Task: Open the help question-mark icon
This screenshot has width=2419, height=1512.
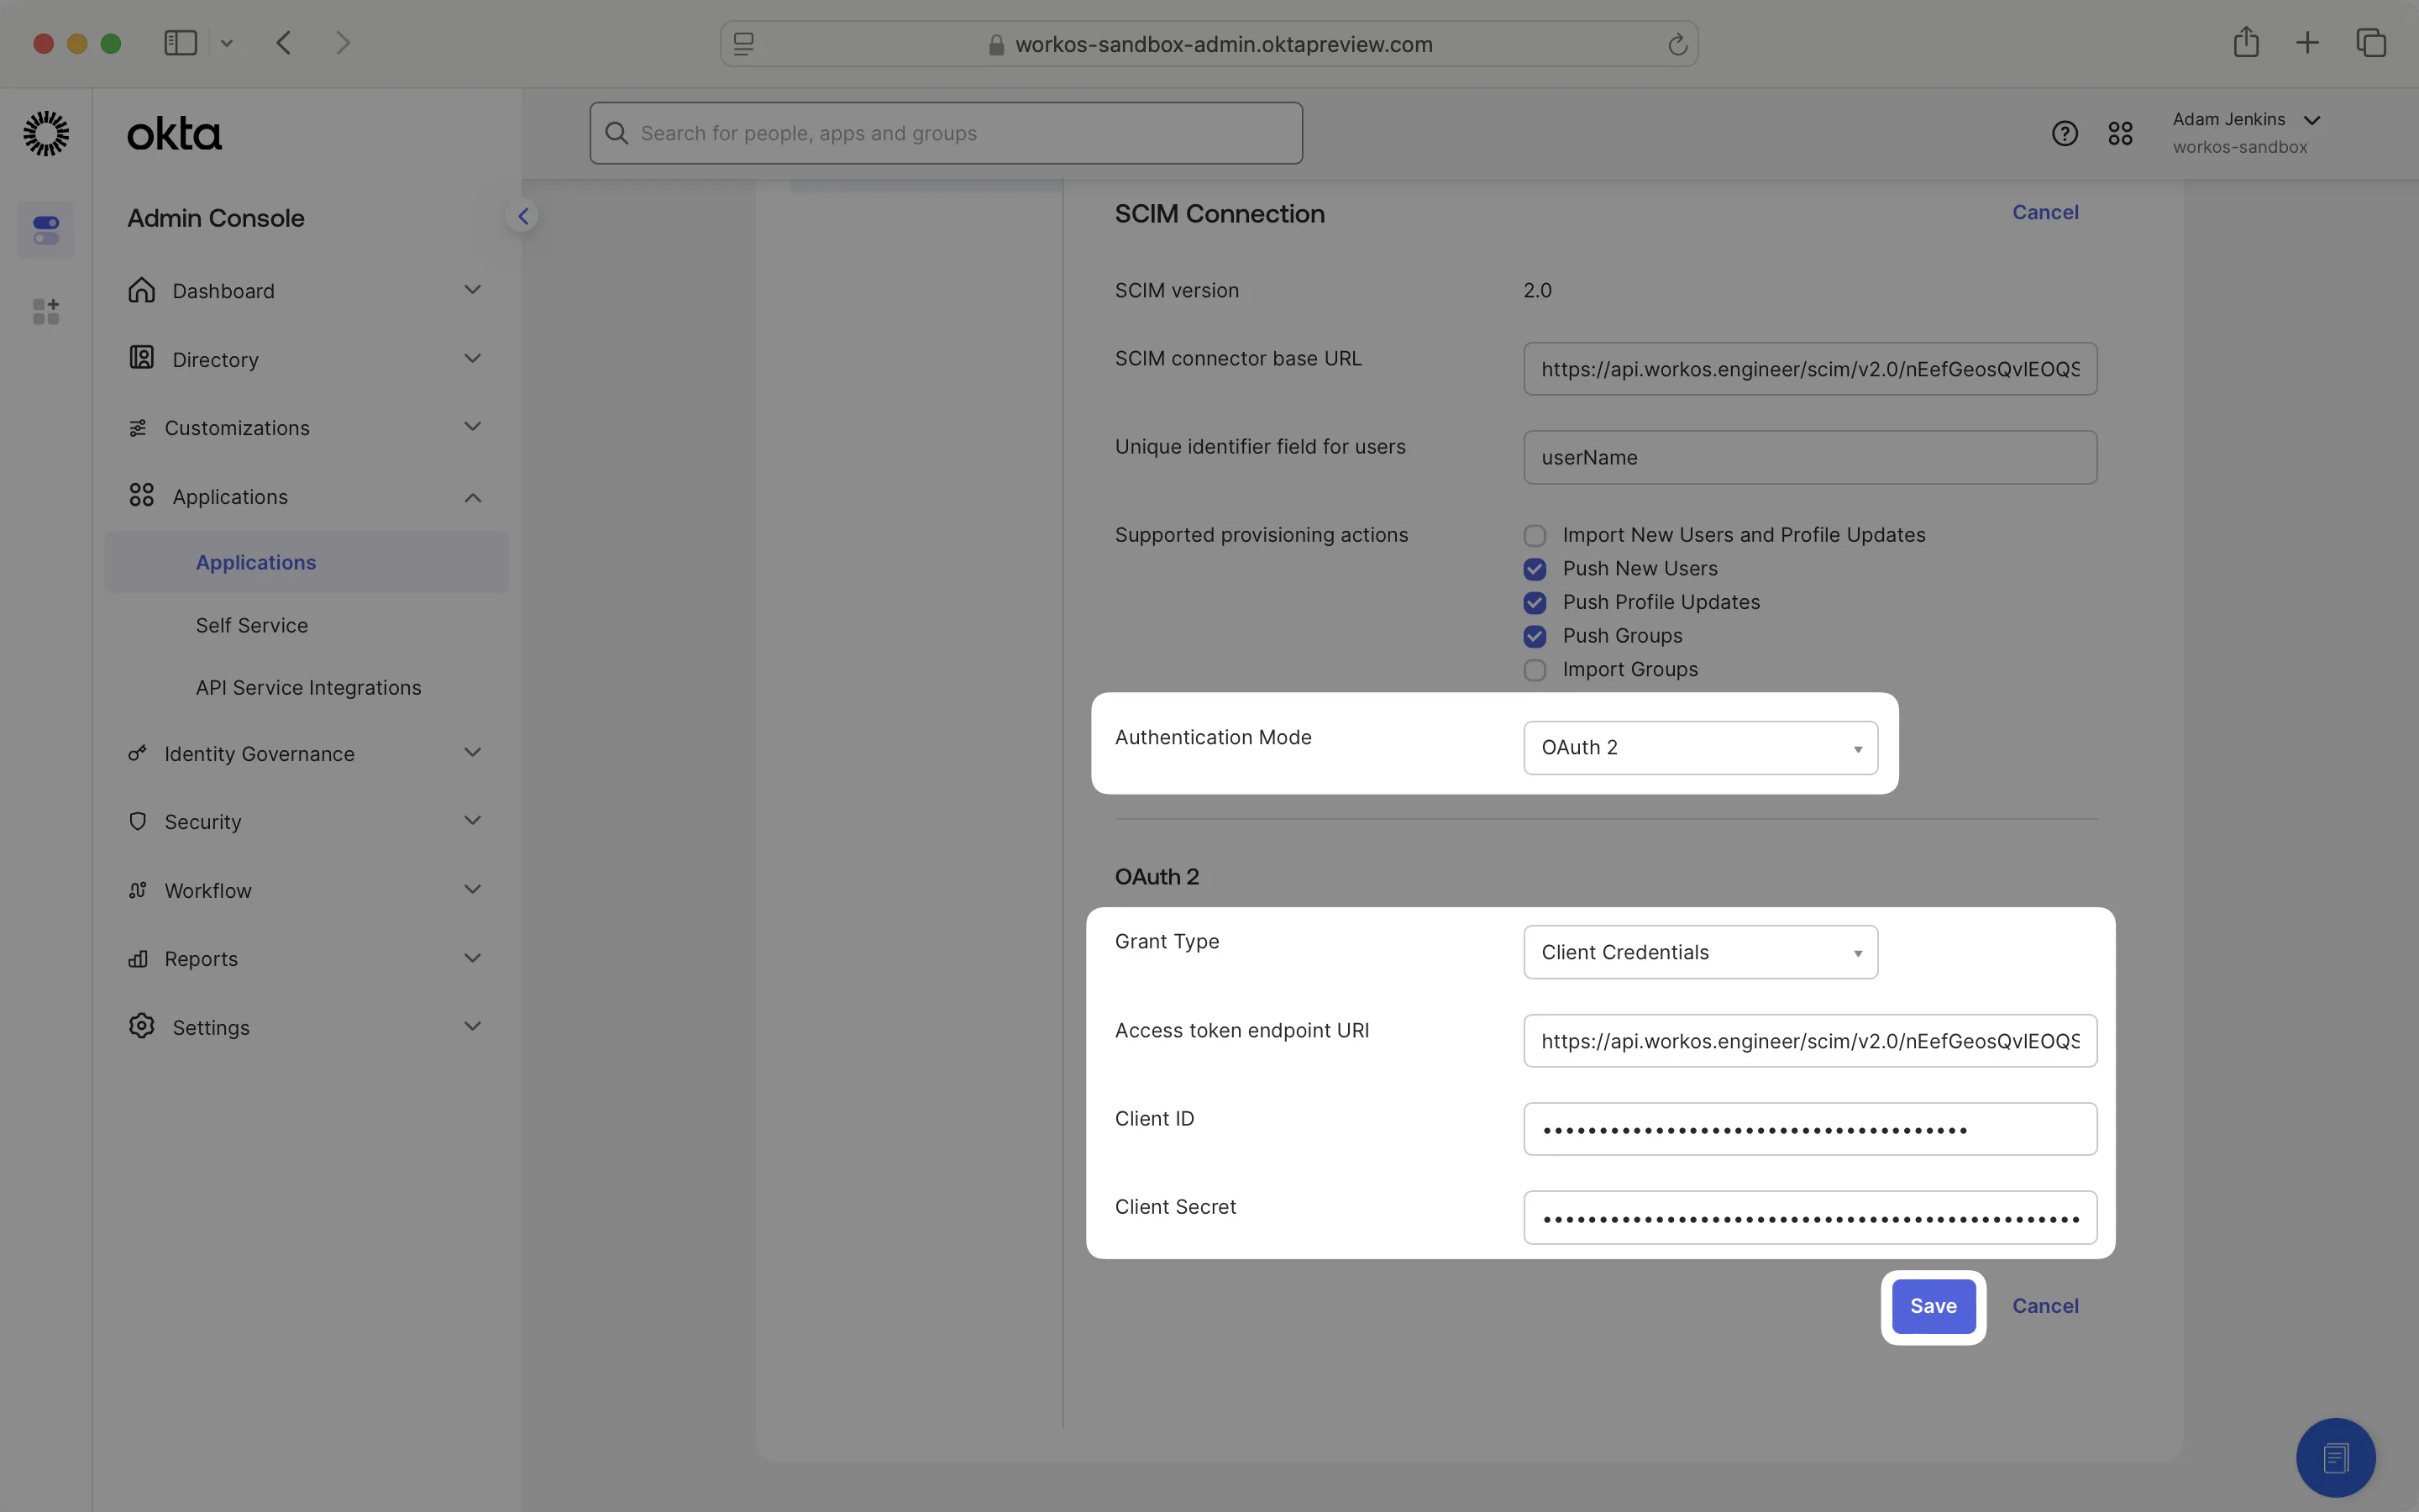Action: pyautogui.click(x=2065, y=133)
